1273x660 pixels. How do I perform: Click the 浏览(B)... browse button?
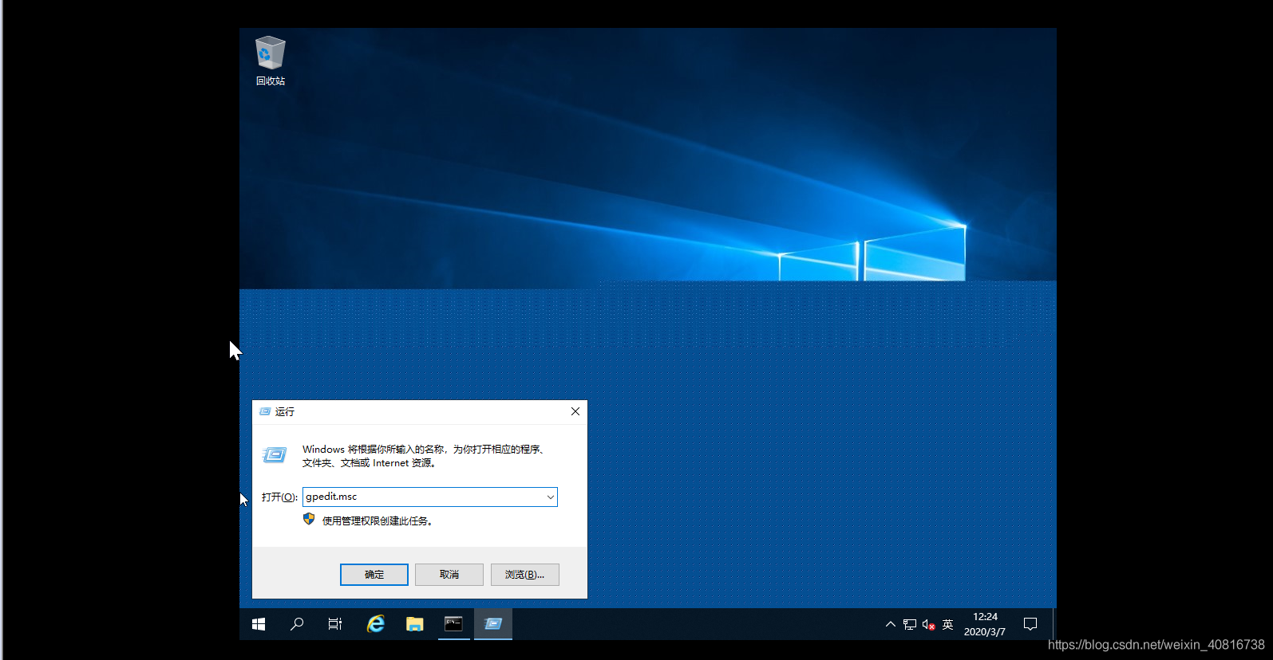[524, 575]
